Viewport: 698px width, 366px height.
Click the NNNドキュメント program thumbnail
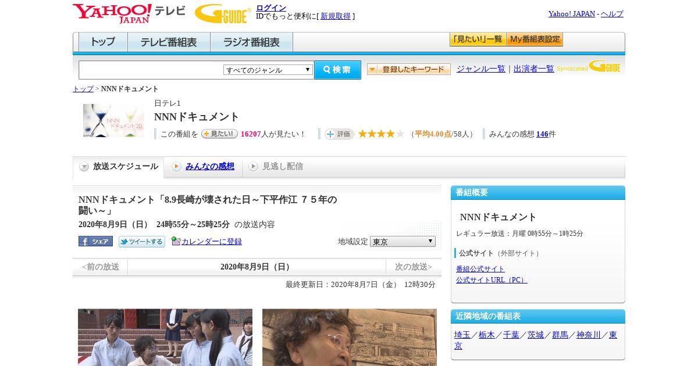[x=113, y=120]
